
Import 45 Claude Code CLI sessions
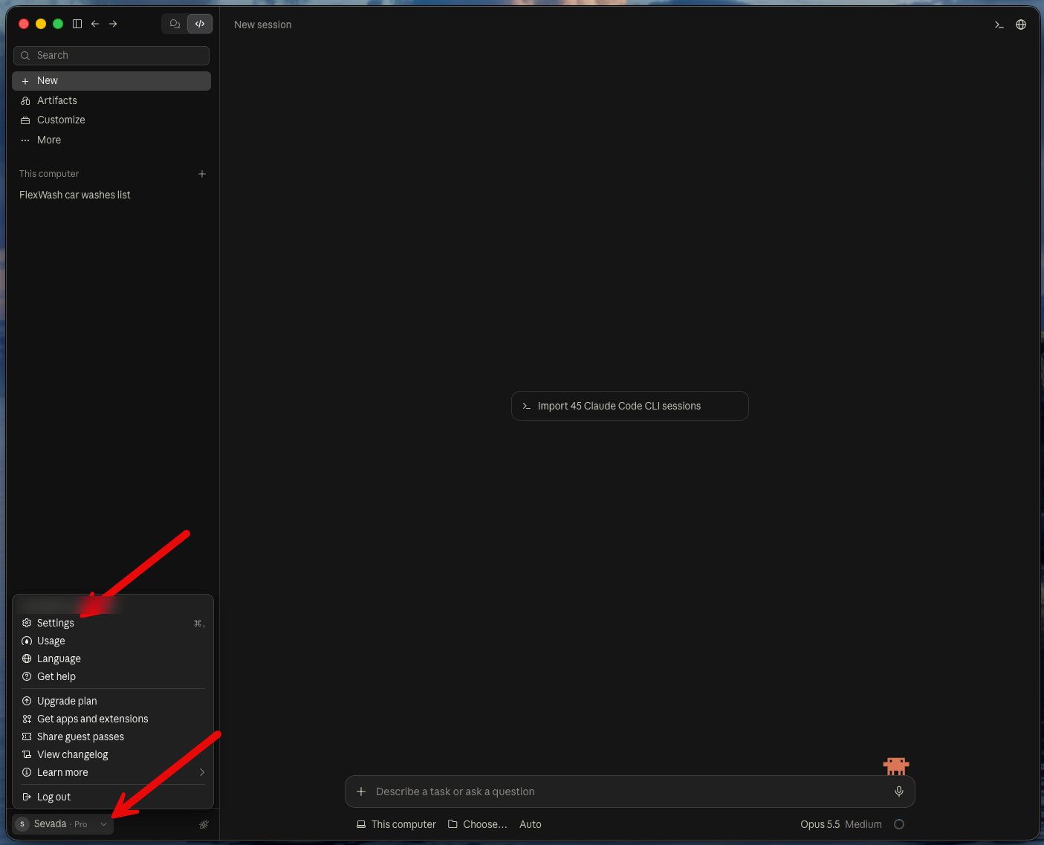click(630, 406)
